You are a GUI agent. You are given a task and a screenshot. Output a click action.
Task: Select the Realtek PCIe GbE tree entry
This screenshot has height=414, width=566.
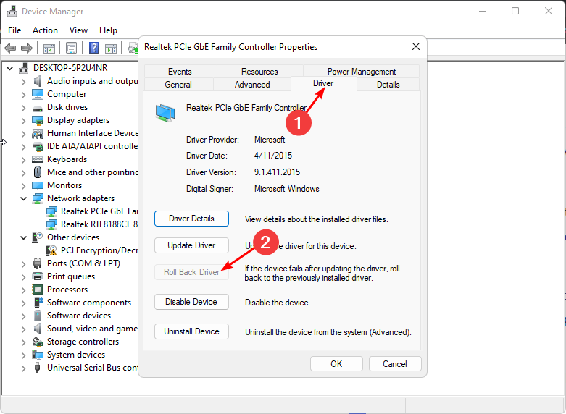point(92,211)
